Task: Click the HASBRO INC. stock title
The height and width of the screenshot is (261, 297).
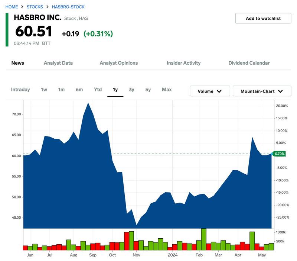Action: [37, 17]
